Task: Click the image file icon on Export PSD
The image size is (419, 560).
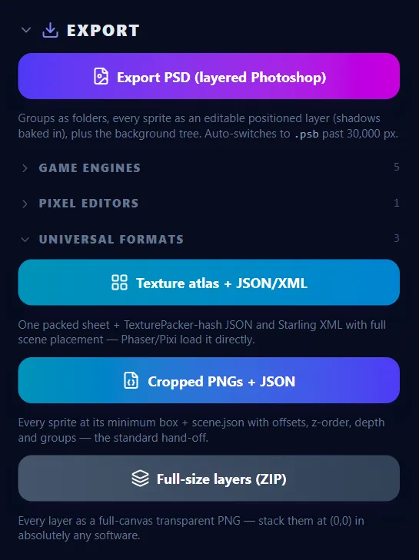Action: pyautogui.click(x=101, y=76)
